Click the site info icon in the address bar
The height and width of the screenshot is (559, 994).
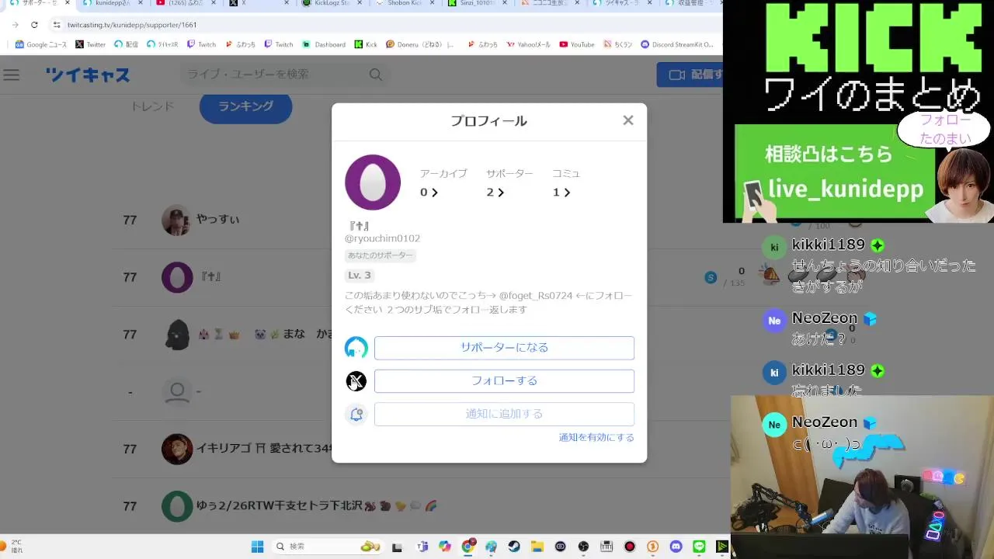(57, 25)
